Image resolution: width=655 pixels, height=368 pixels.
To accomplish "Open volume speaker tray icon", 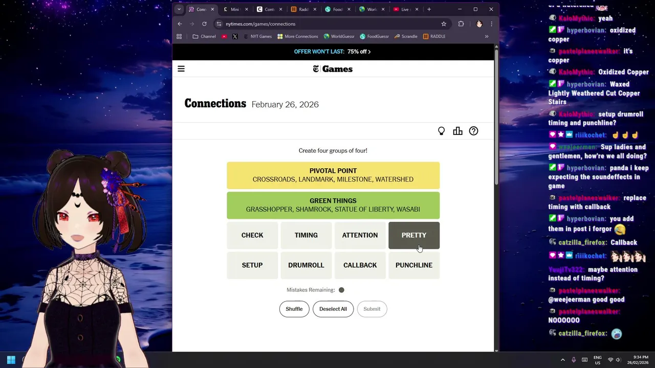I will coord(618,360).
